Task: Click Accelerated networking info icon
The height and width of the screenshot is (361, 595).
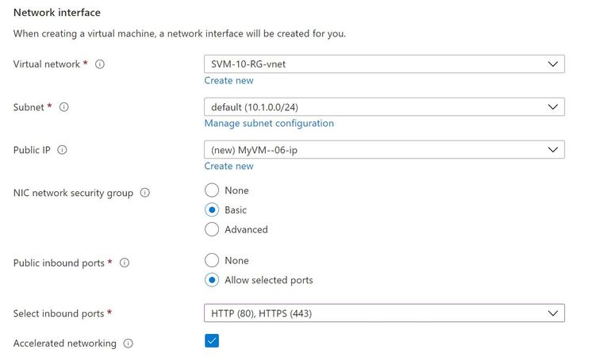Action: click(x=129, y=344)
